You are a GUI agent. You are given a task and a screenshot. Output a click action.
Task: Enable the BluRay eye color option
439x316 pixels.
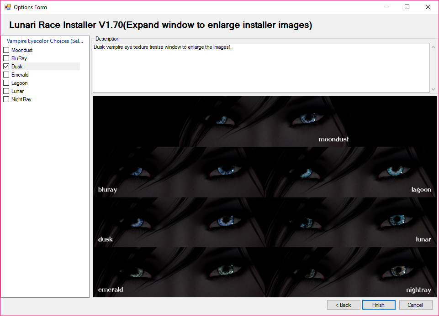coord(6,58)
